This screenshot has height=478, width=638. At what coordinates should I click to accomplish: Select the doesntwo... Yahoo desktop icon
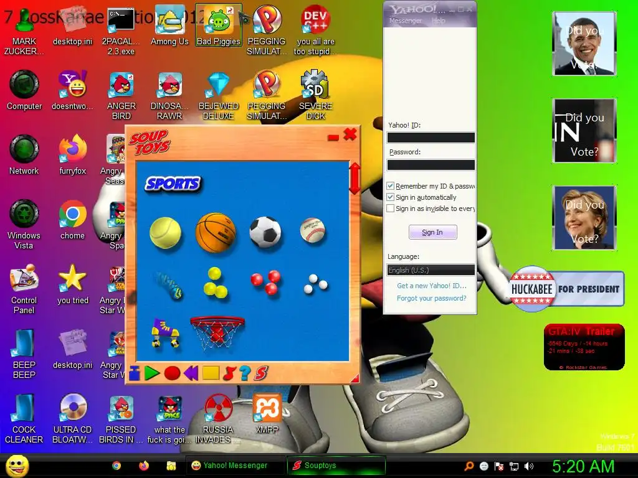pos(73,90)
